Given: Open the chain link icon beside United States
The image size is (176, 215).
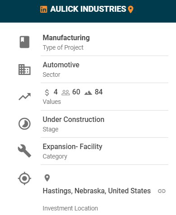Looking at the screenshot, I should coord(162,191).
